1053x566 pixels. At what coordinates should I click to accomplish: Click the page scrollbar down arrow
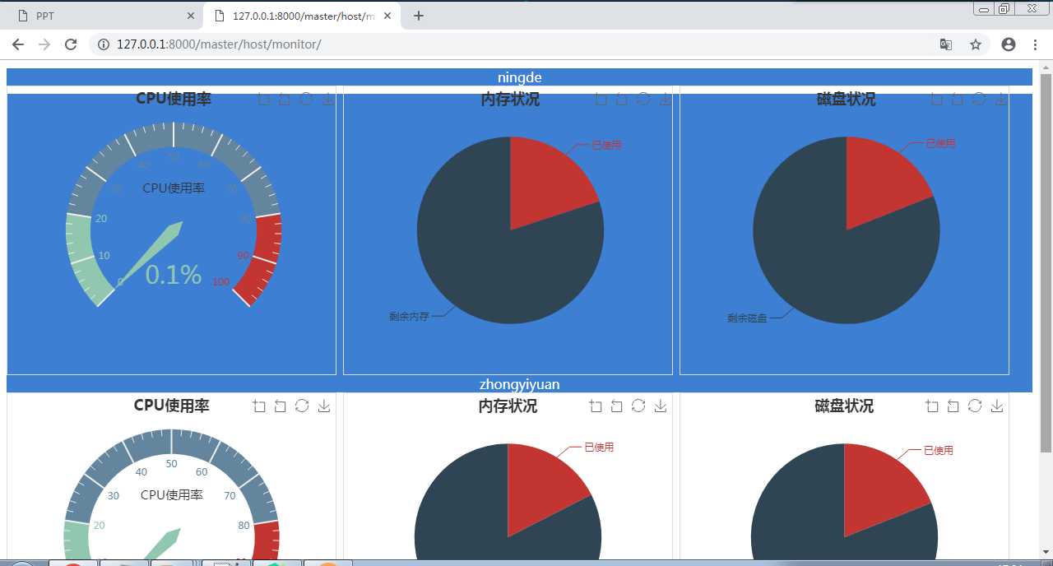pyautogui.click(x=1046, y=551)
